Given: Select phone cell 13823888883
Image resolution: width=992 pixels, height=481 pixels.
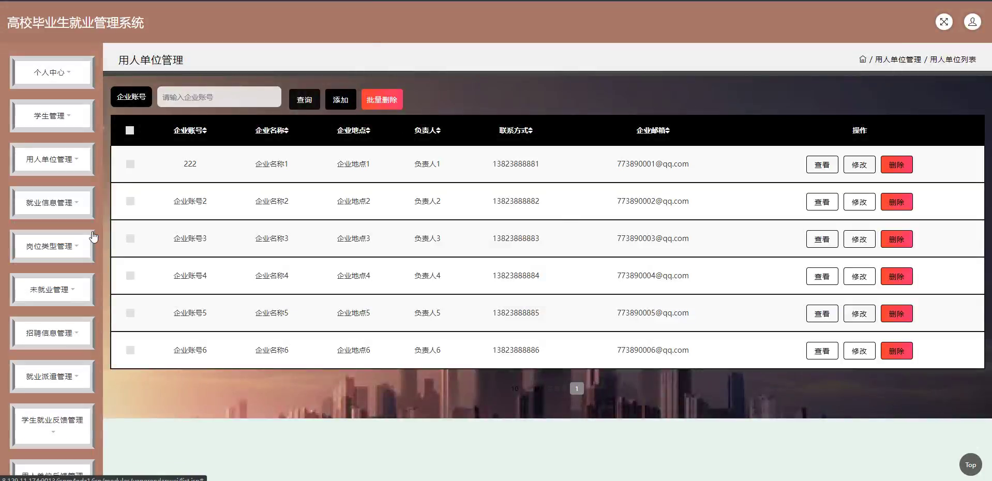Looking at the screenshot, I should pos(516,238).
